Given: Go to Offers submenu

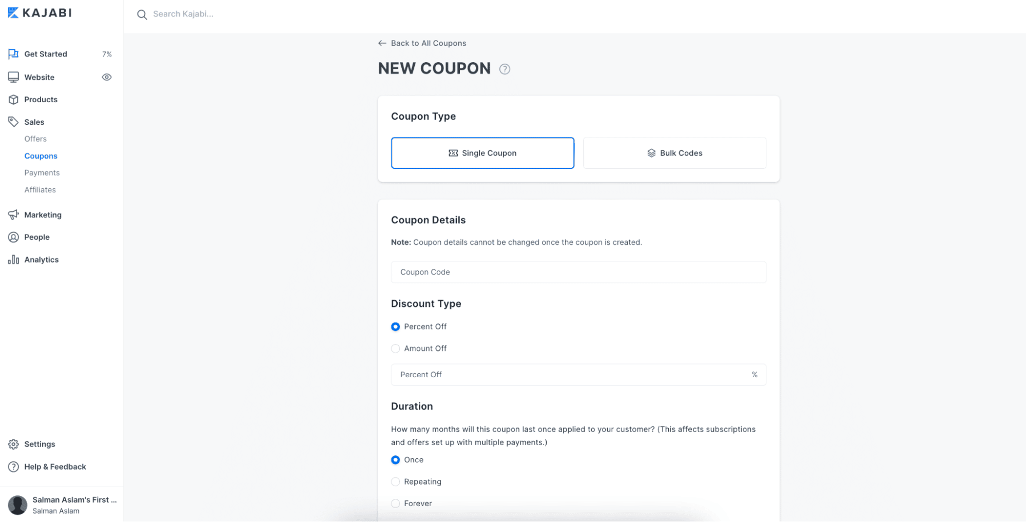Looking at the screenshot, I should coord(35,139).
